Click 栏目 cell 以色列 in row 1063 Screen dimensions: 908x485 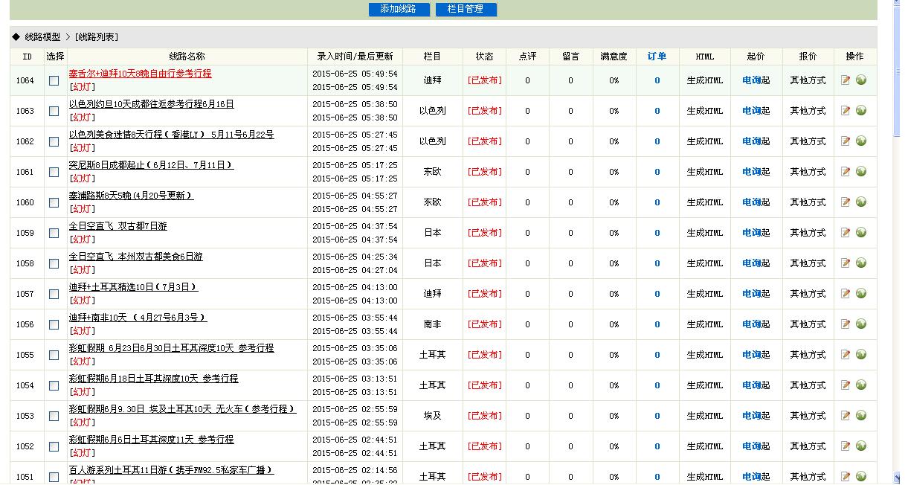[433, 111]
